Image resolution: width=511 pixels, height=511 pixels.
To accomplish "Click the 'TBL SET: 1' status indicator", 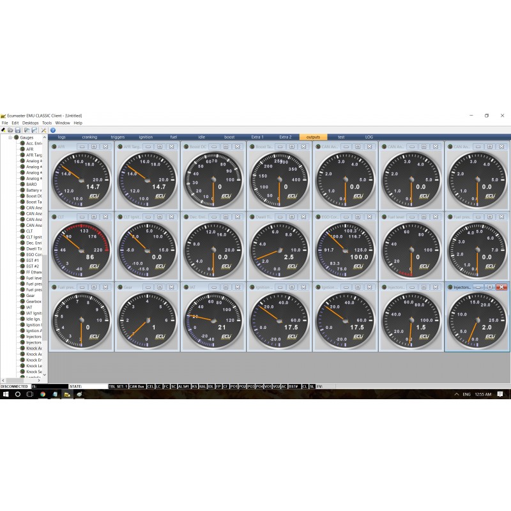I will click(x=118, y=386).
